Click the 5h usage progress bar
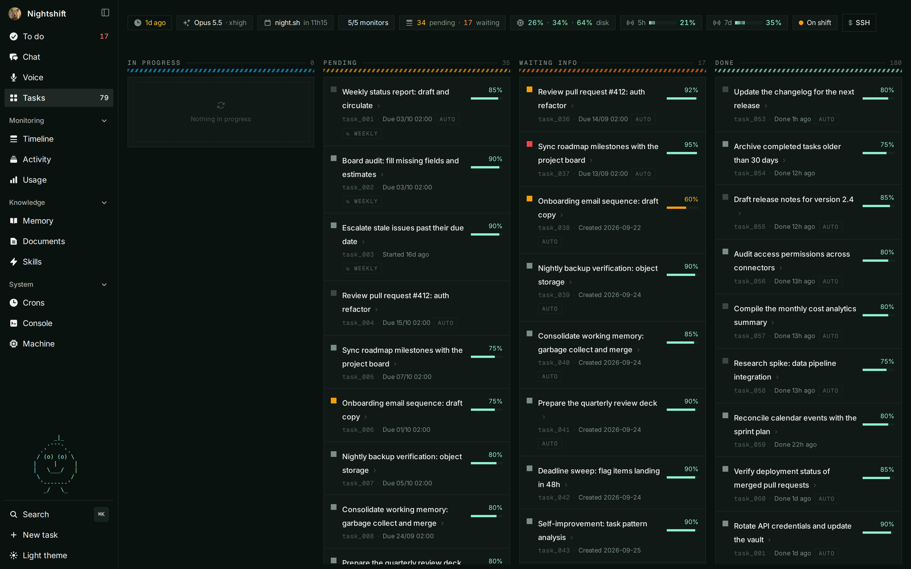 [662, 23]
